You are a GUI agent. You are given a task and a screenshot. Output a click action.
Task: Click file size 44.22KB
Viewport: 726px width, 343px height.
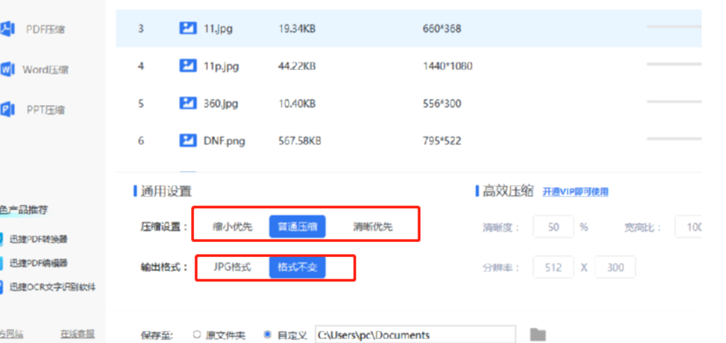297,66
